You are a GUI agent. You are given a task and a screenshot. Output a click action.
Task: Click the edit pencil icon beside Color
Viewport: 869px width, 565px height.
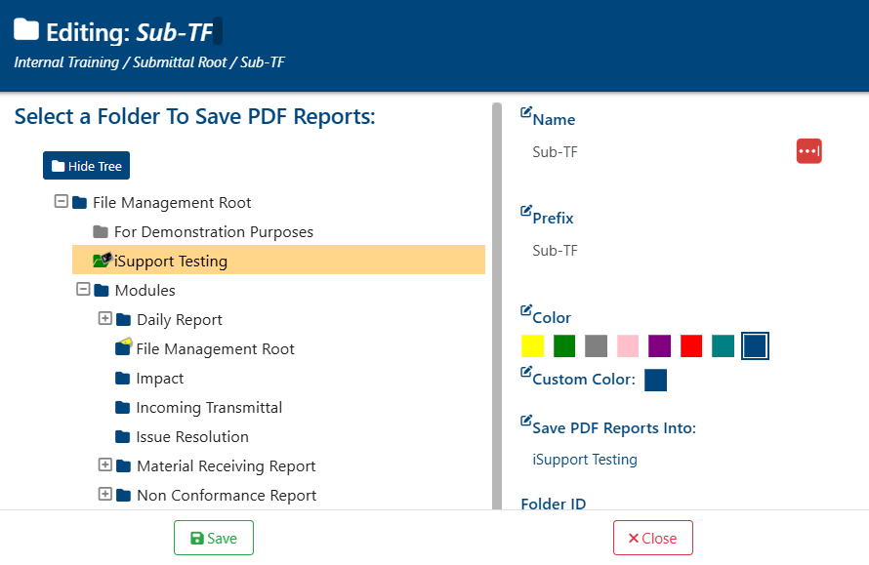click(x=526, y=310)
